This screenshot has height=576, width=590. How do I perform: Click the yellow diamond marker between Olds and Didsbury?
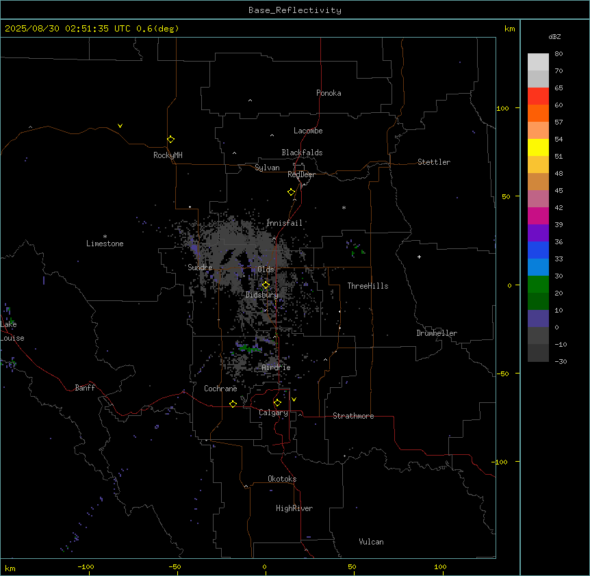(x=266, y=285)
